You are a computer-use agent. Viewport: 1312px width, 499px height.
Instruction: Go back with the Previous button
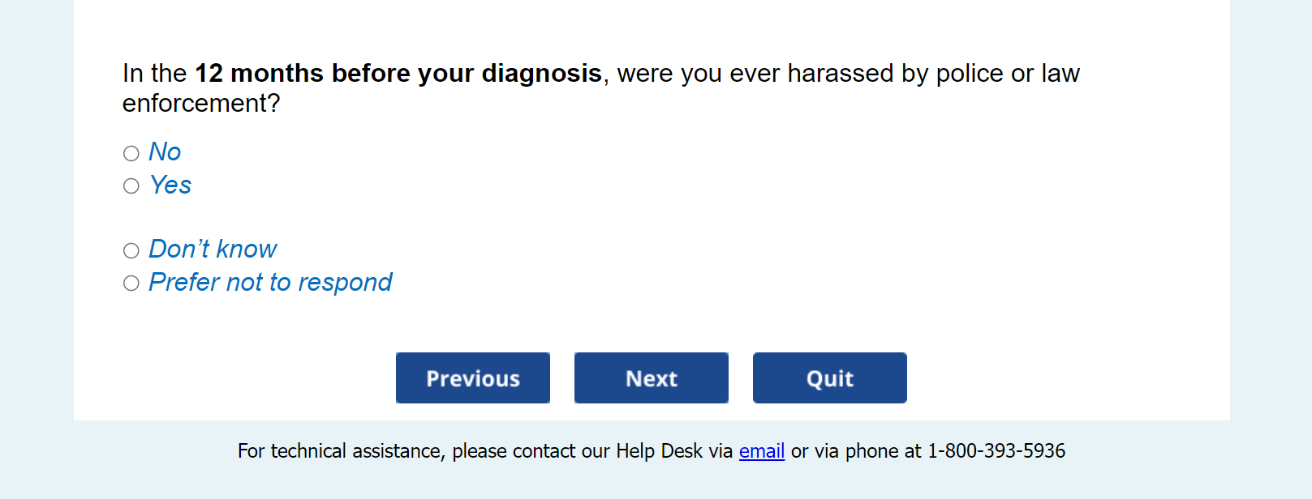tap(473, 378)
